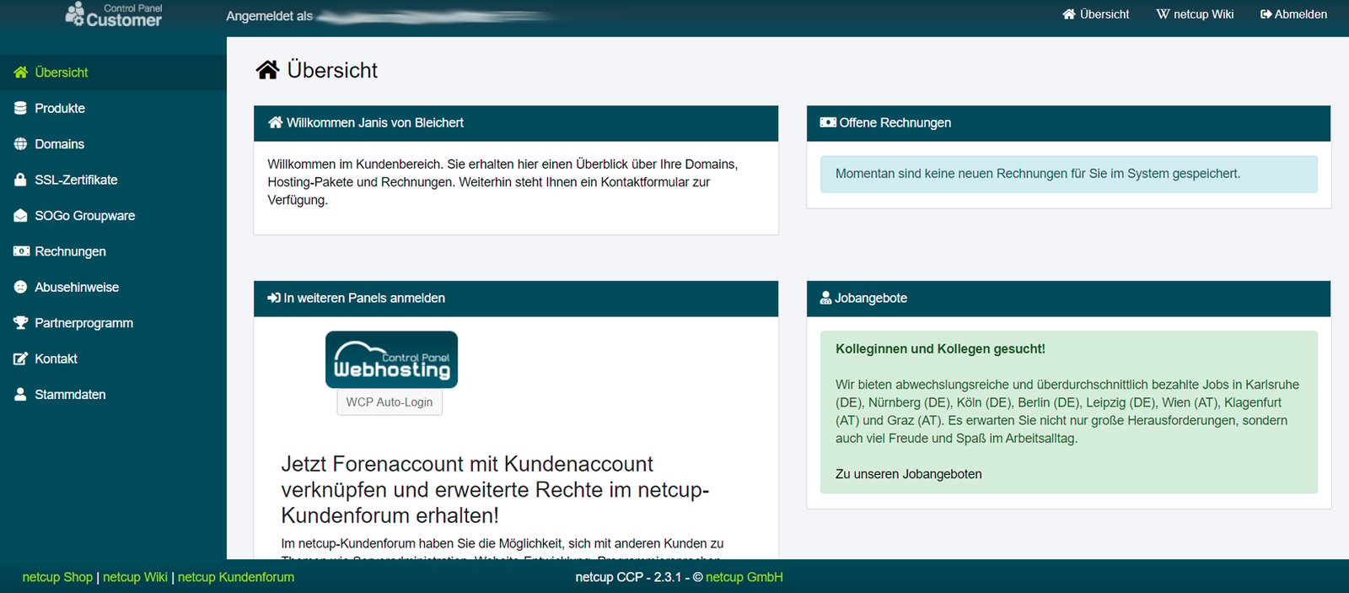1349x593 pixels.
Task: Click the Webhosting Control Panel logo
Action: click(x=391, y=359)
